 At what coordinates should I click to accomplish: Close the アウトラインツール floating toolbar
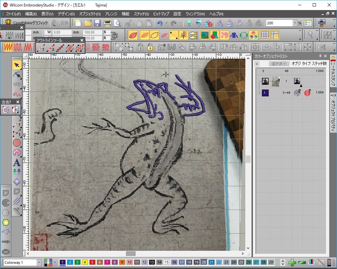coord(82,40)
